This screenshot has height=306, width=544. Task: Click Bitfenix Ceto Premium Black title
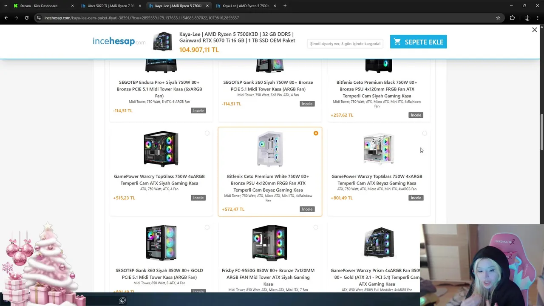pyautogui.click(x=377, y=89)
